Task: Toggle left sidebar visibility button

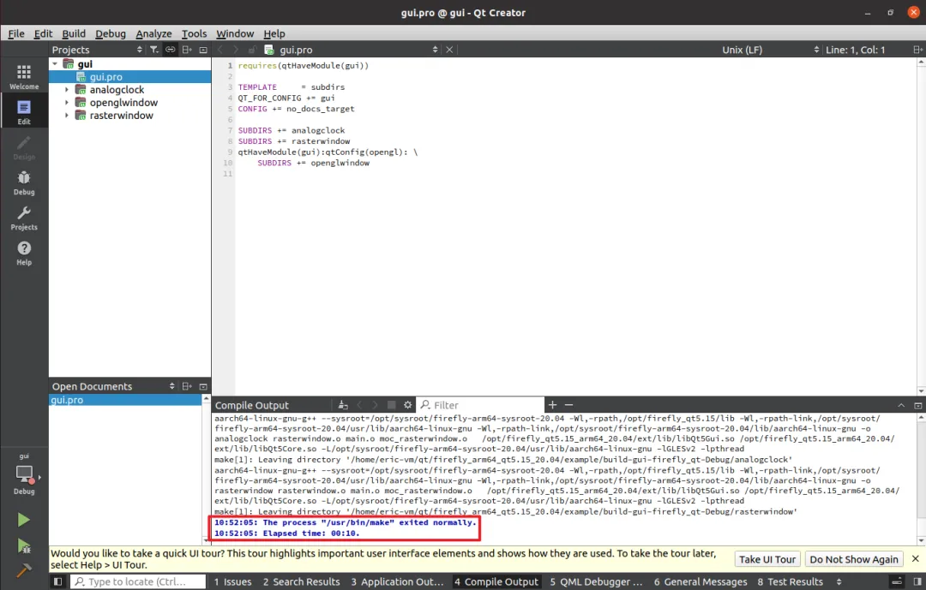Action: 58,581
